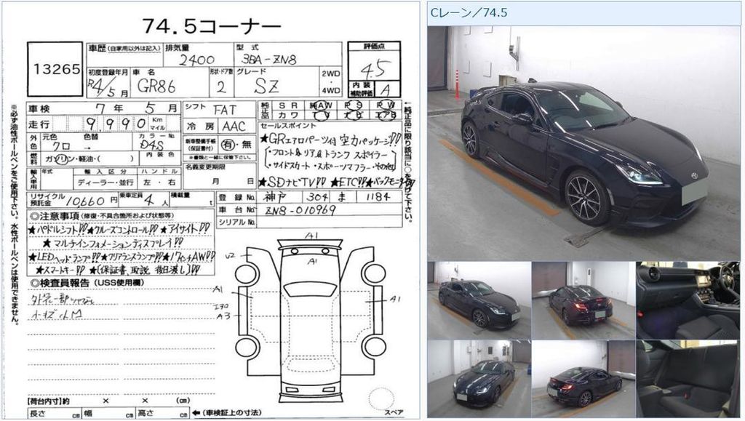This screenshot has width=745, height=421.
Task: Click the 2WD drive label
Action: 331,73
